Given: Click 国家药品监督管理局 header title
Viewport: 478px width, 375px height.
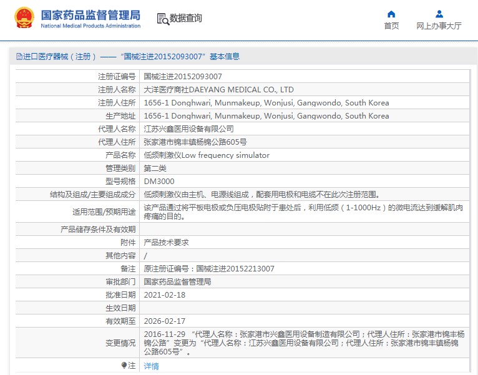Looking at the screenshot, I should [x=90, y=15].
